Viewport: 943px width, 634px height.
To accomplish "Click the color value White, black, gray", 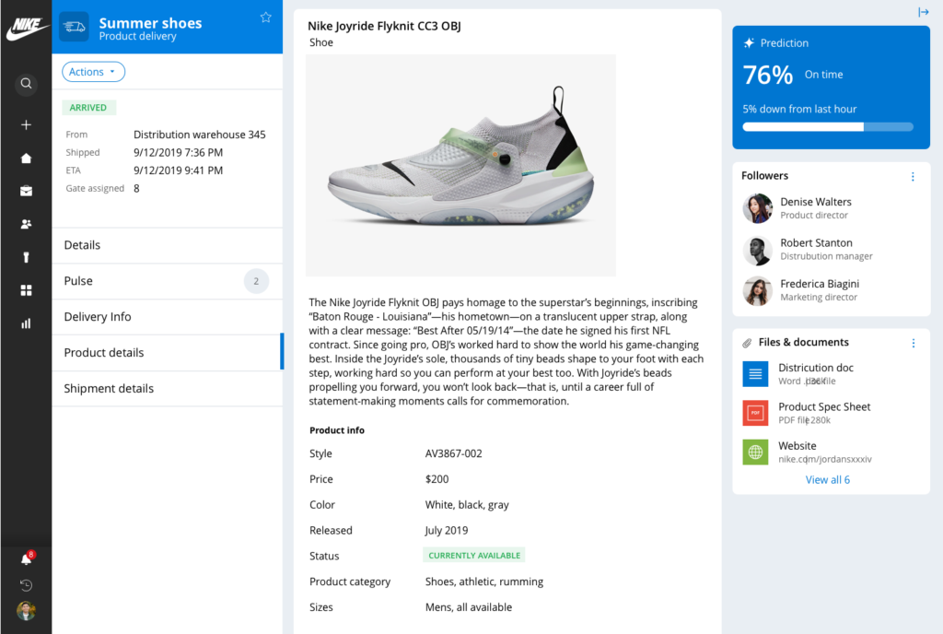I will point(467,505).
